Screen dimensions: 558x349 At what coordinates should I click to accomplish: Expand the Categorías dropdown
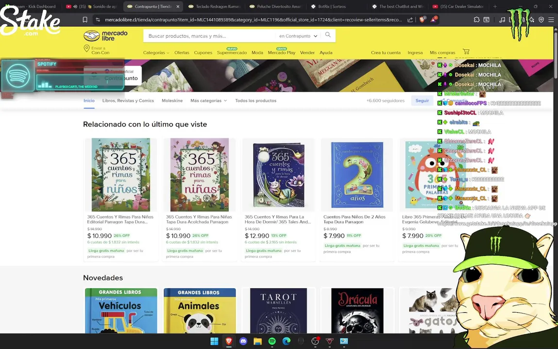(156, 52)
